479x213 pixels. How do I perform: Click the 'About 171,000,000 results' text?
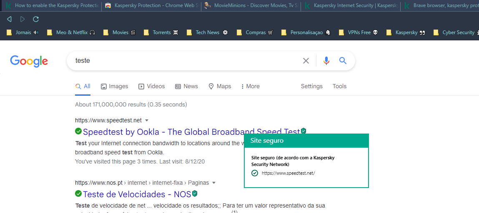tap(131, 104)
